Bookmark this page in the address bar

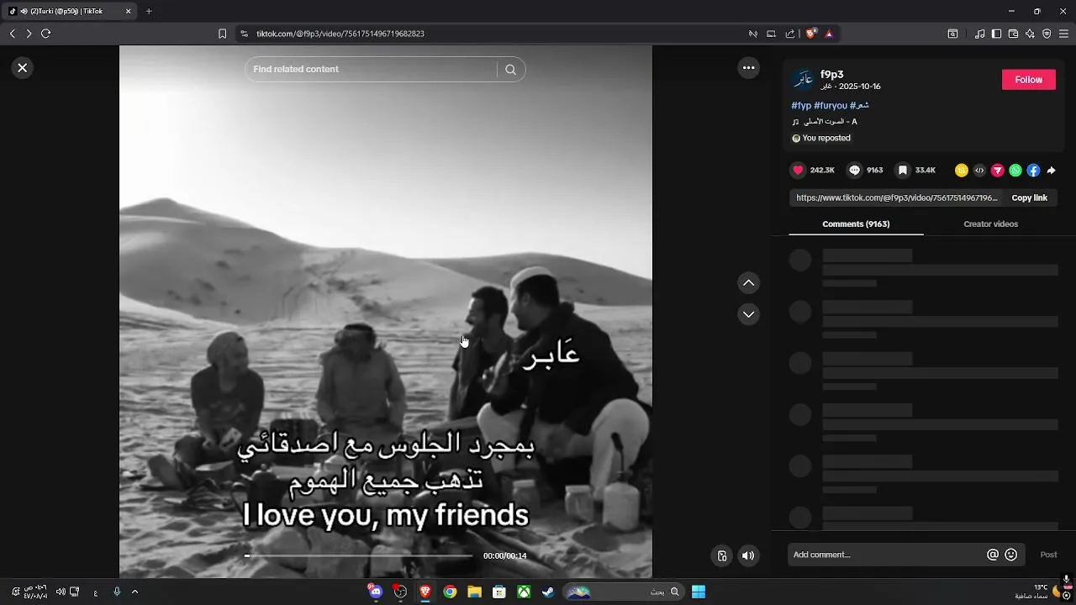coord(222,34)
